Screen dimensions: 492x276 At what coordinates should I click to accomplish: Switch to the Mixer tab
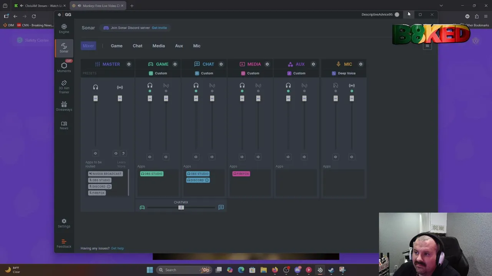click(88, 46)
